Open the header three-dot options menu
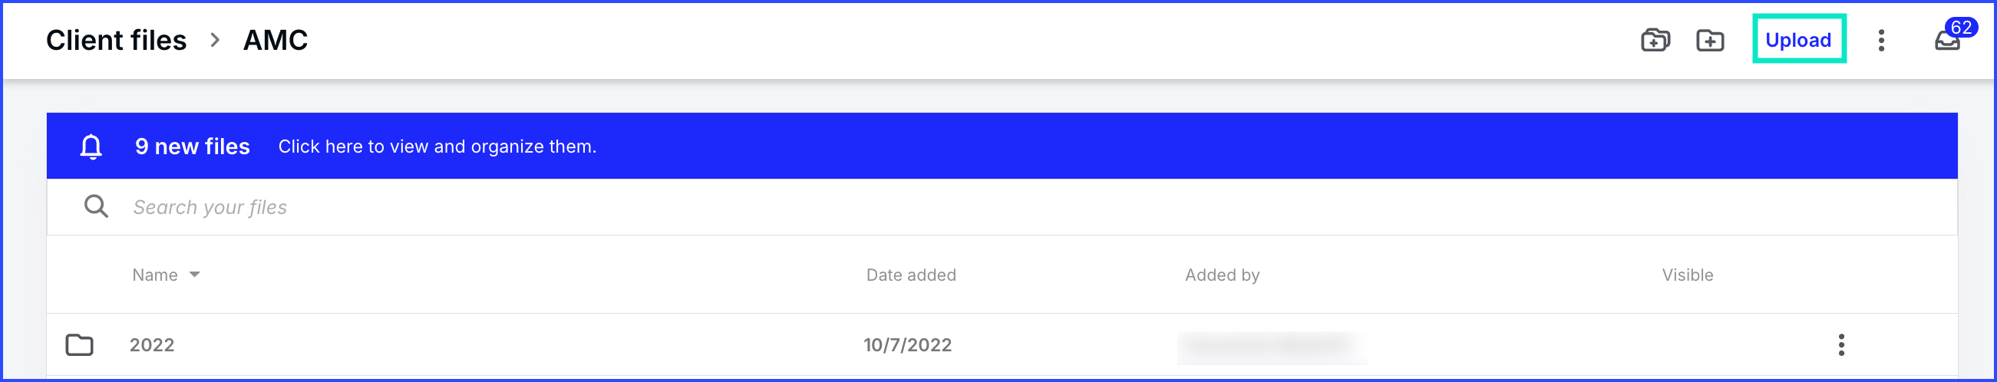This screenshot has height=382, width=1997. (1881, 41)
